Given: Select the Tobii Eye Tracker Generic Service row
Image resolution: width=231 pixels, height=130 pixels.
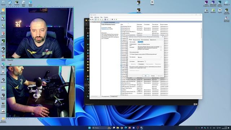Looking at the screenshot, I should point(144,92).
